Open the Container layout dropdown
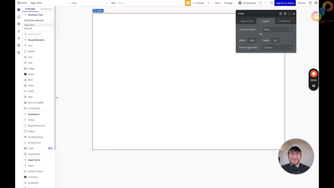The height and width of the screenshot is (188, 334). pos(277,30)
